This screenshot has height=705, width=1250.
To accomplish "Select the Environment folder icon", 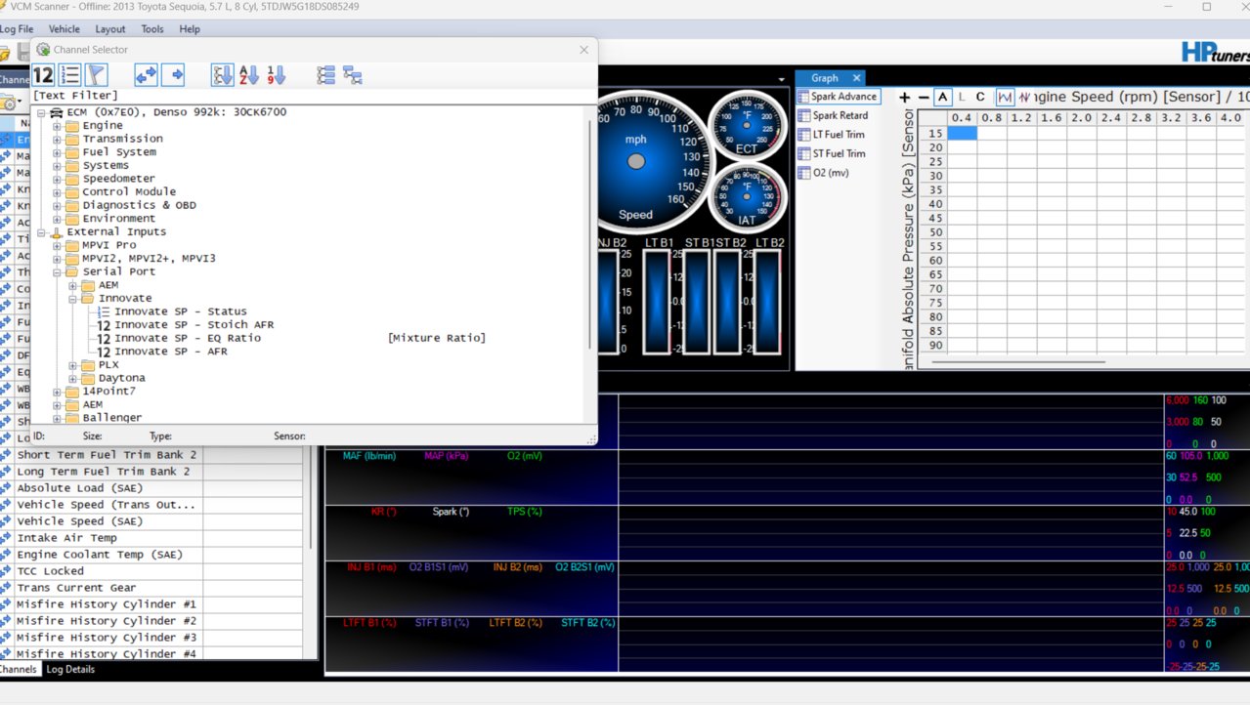I will coord(71,219).
